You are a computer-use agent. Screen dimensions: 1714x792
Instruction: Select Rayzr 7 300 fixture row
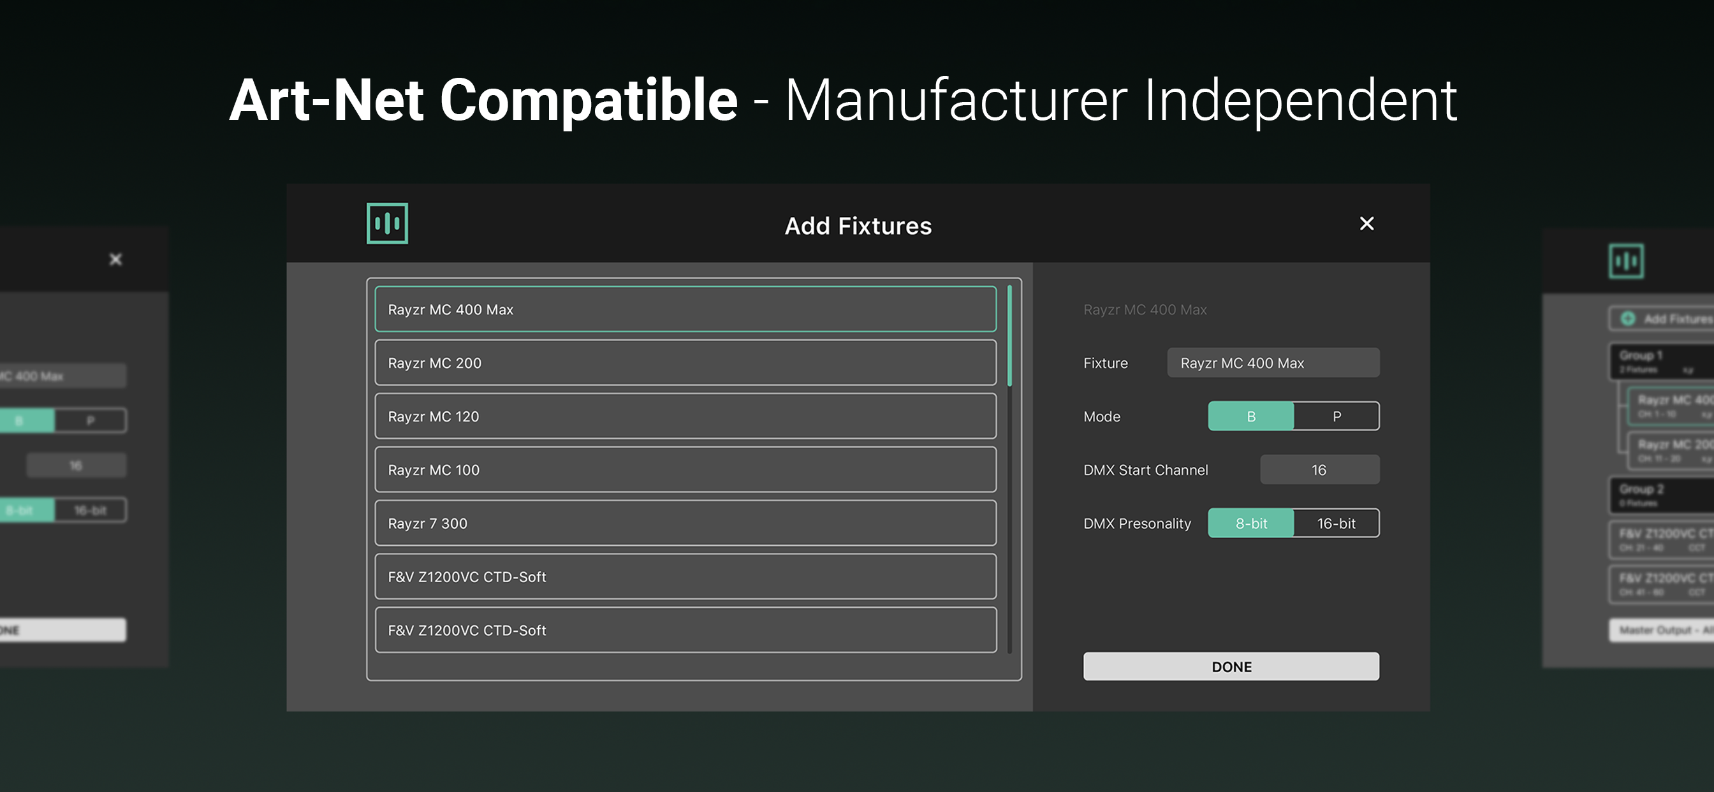pos(685,523)
